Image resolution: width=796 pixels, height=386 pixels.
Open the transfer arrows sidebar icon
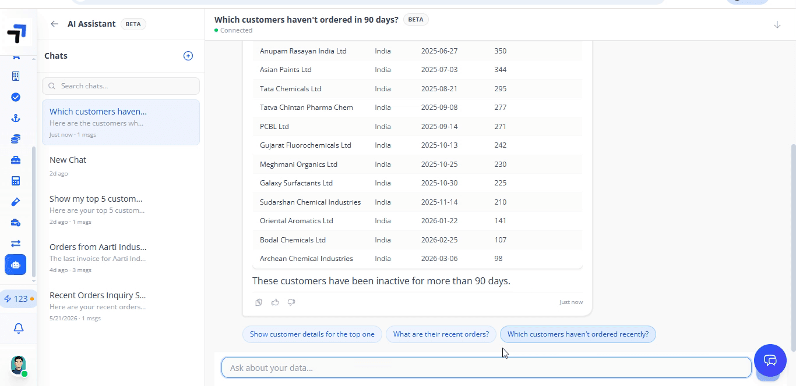tap(16, 244)
